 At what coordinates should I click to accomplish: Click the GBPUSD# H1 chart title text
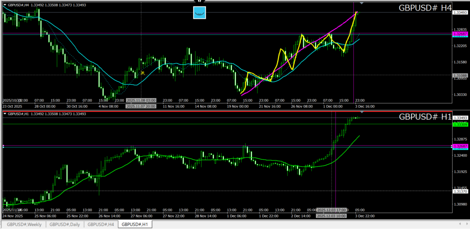[425, 117]
